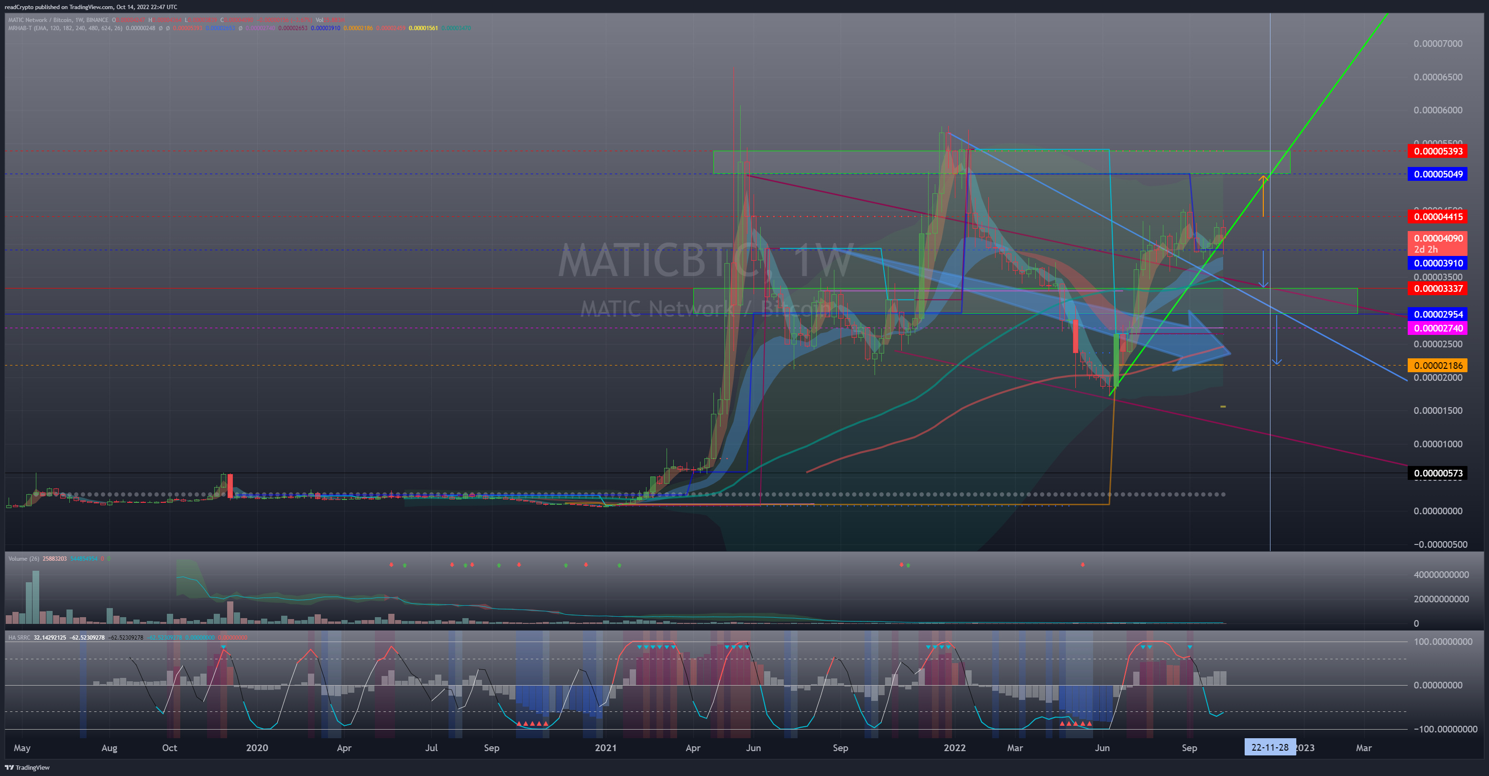Click the blue 0.00002954 price label

(x=1438, y=315)
